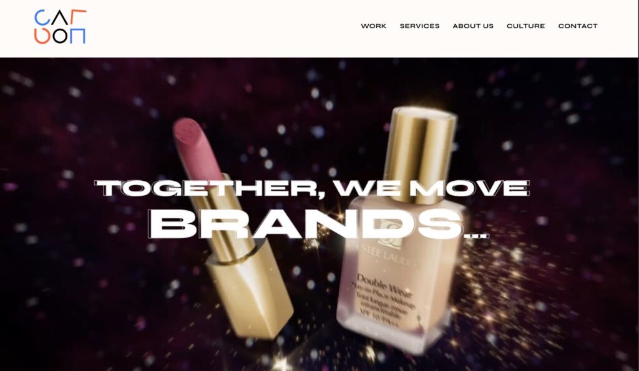This screenshot has height=371, width=639.
Task: Click the blue C letter in logo
Action: 42,17
